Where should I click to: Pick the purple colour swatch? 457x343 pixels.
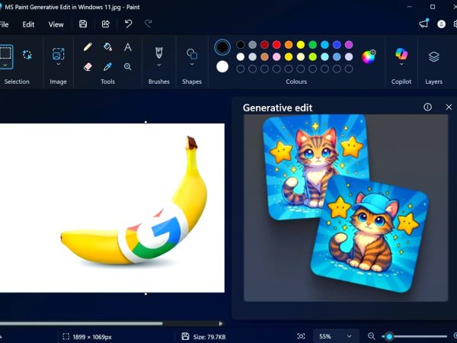click(349, 45)
